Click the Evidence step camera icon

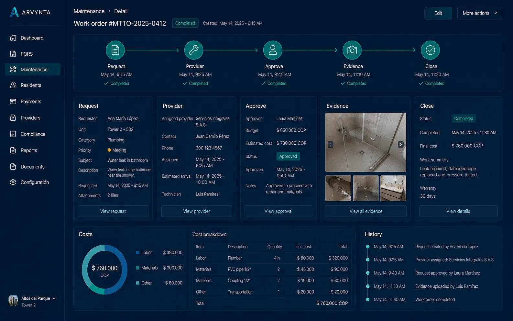pyautogui.click(x=352, y=50)
